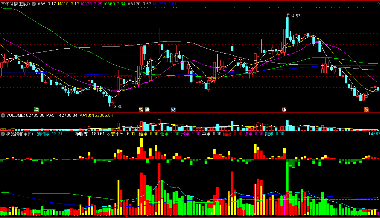Open the dropdown beside 宜华健康(日线) title
Viewport: 380px width, 218px height.
pyautogui.click(x=34, y=4)
